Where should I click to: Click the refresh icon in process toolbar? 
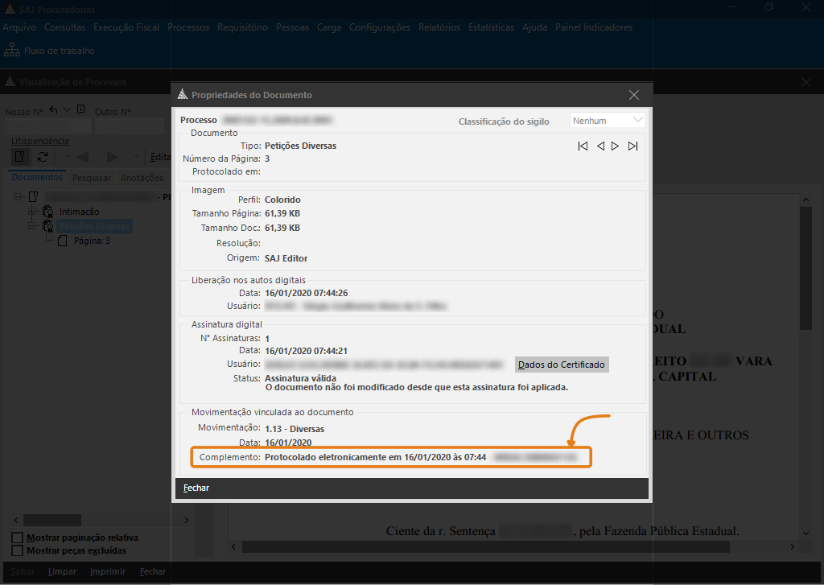click(43, 156)
